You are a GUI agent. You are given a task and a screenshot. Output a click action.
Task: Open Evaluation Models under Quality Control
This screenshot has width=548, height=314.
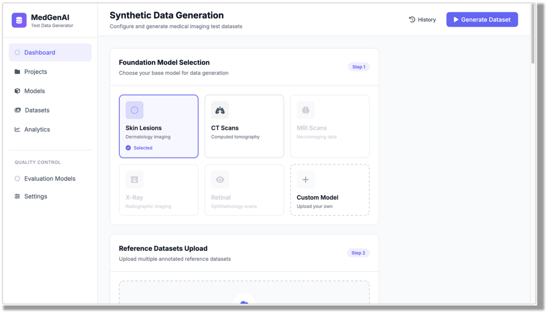pyautogui.click(x=50, y=179)
